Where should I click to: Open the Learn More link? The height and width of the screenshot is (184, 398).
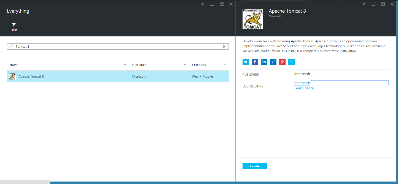click(304, 88)
